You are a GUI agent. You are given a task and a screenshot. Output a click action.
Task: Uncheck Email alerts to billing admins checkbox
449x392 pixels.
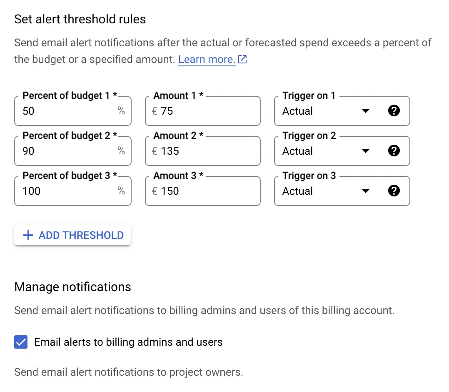point(21,342)
